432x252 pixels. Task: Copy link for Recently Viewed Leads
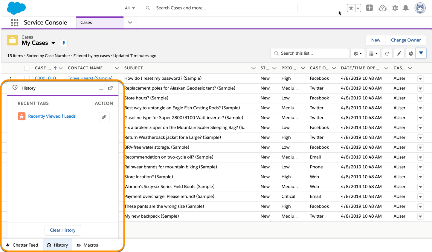tap(104, 117)
